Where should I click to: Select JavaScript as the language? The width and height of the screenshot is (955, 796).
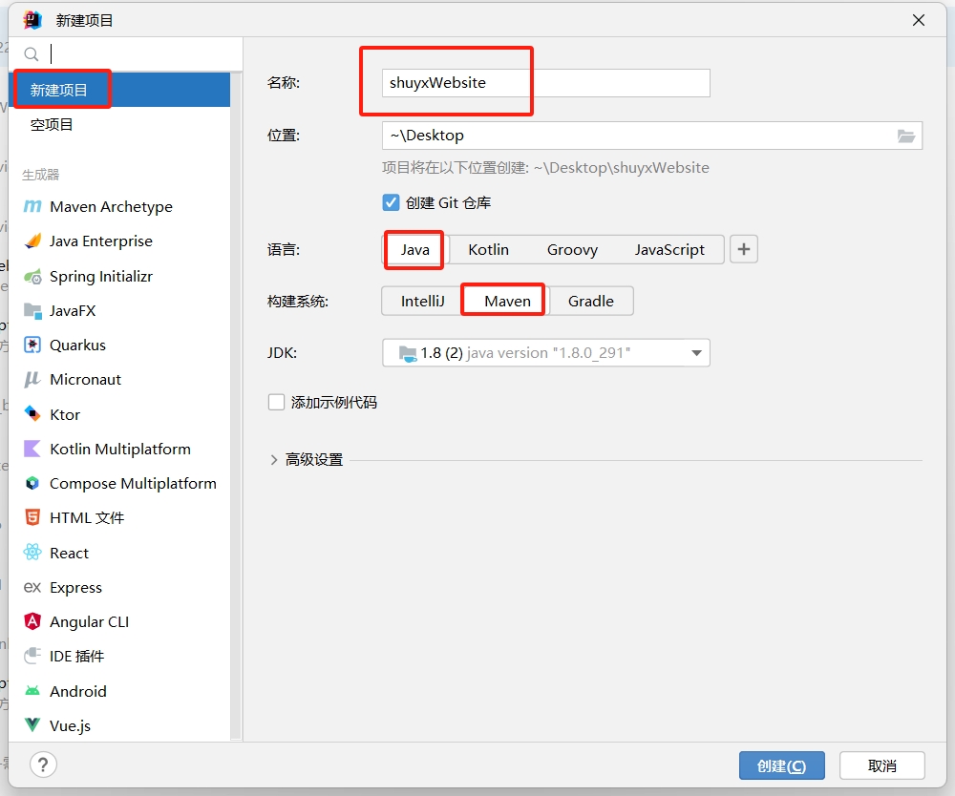click(669, 249)
